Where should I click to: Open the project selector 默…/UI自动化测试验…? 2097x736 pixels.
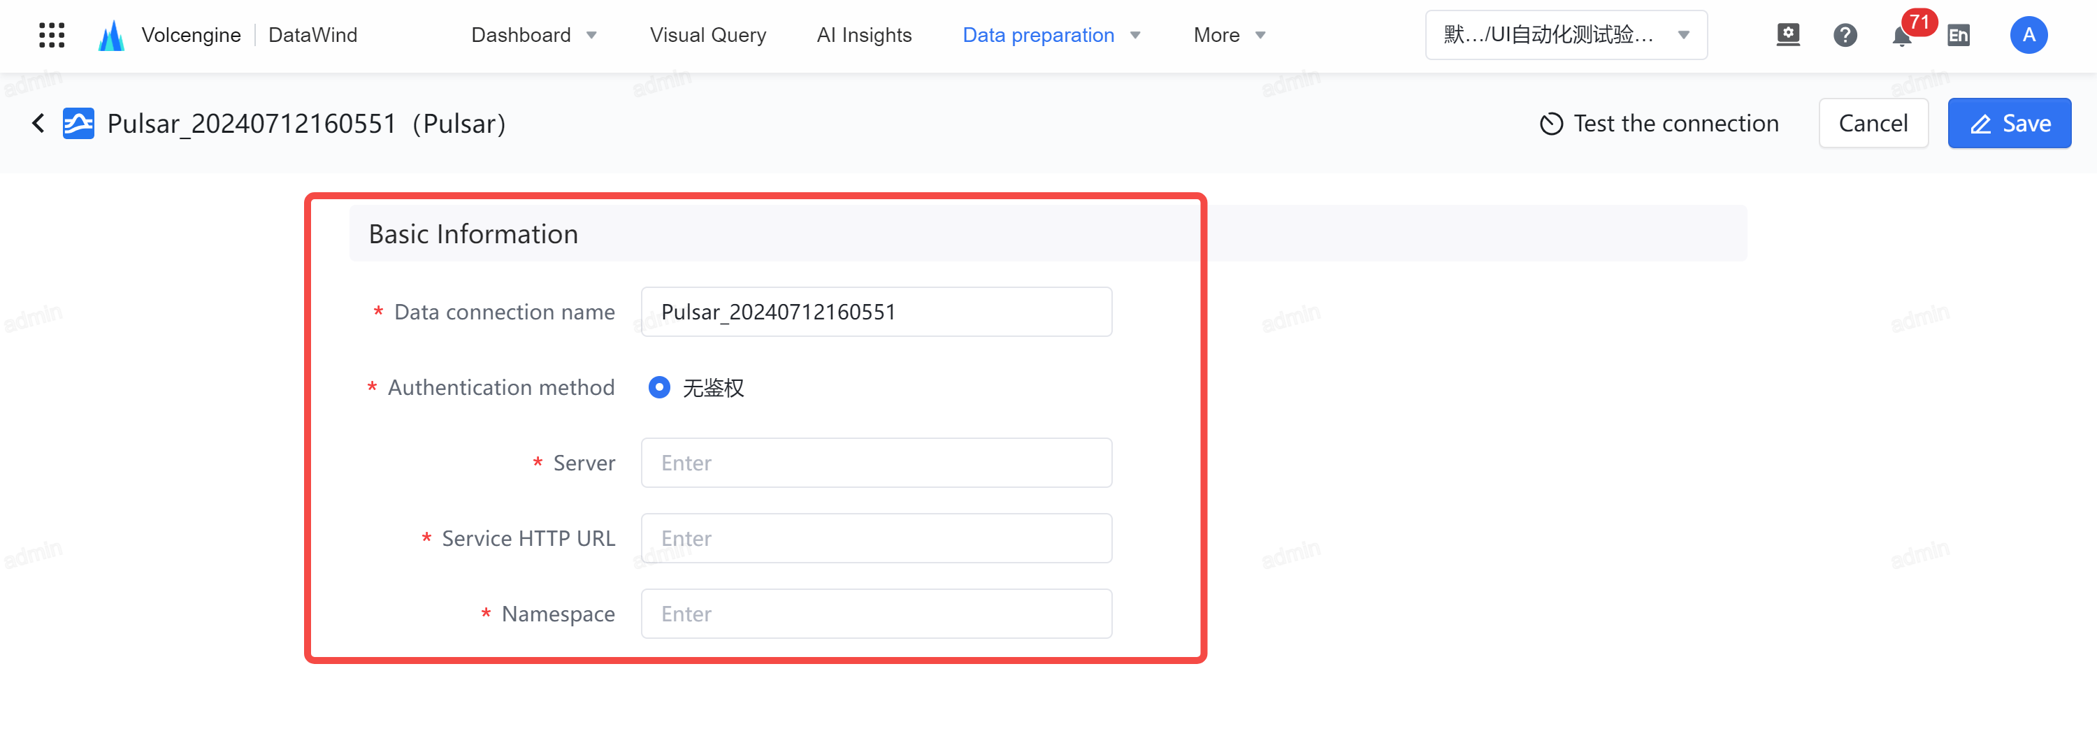click(x=1566, y=35)
